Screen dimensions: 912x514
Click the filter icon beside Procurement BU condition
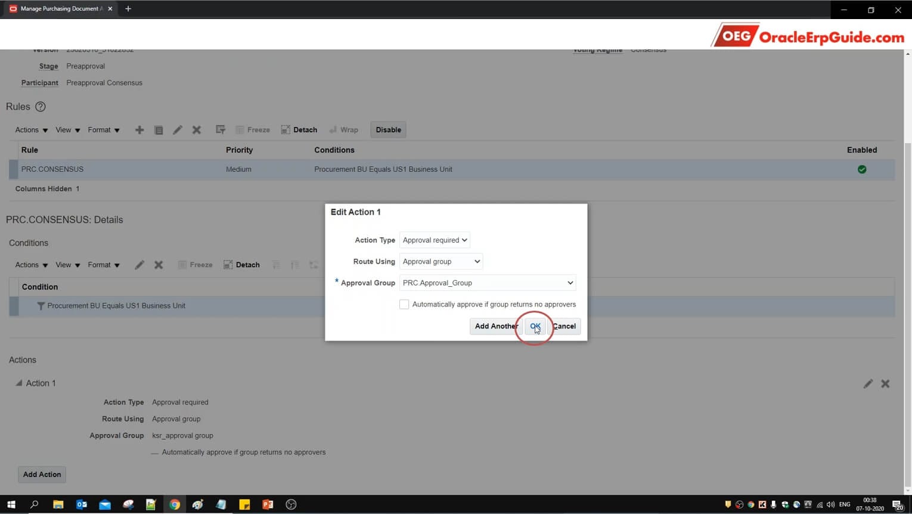[x=41, y=306]
